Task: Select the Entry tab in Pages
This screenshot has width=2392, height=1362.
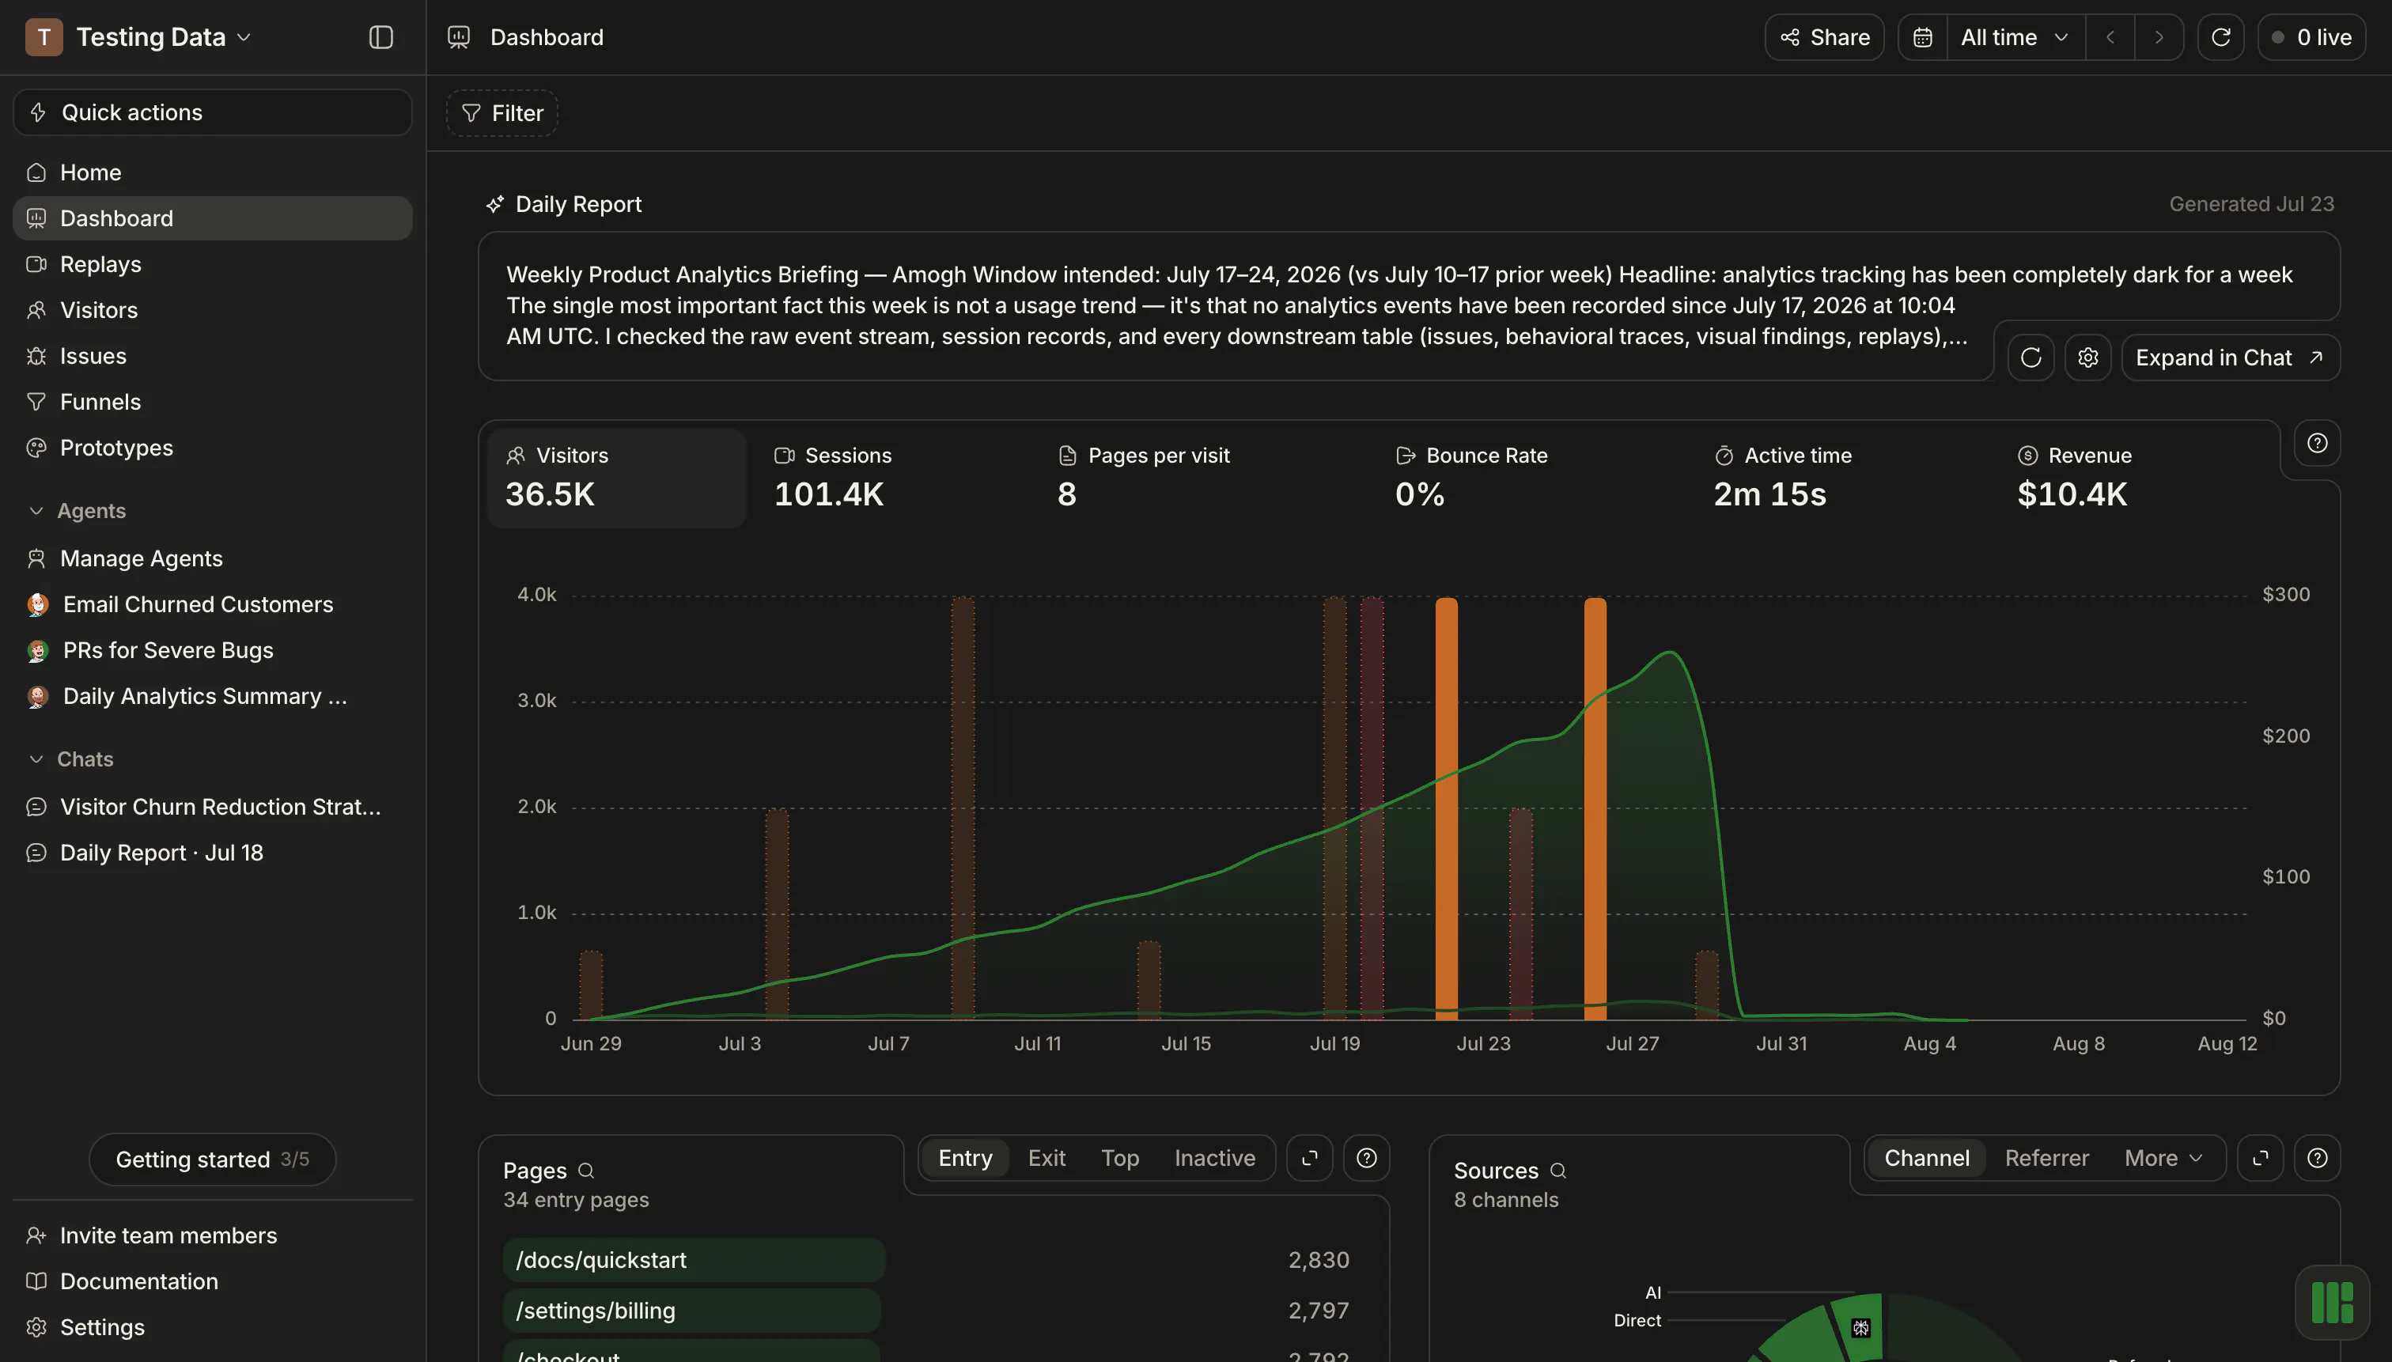Action: pos(964,1158)
